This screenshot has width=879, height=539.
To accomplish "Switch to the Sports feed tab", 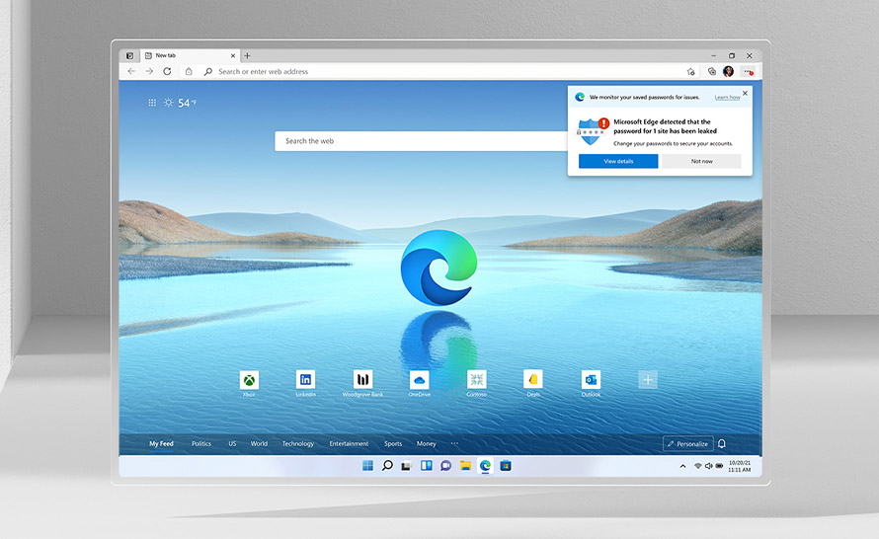I will coord(393,444).
